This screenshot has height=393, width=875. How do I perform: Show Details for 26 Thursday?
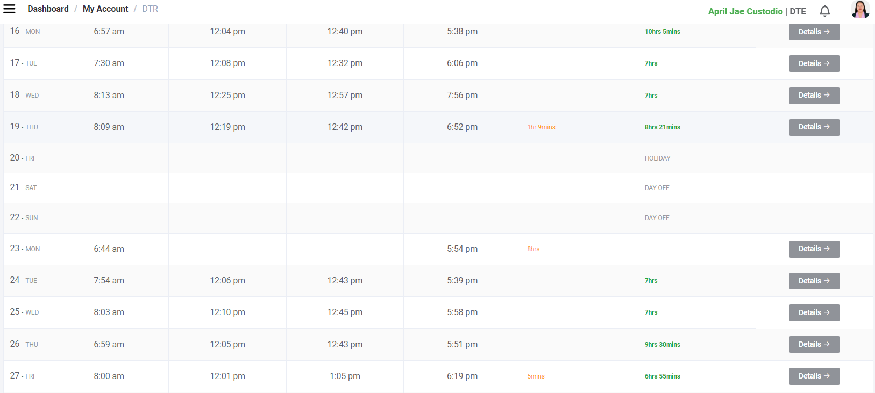pos(814,344)
